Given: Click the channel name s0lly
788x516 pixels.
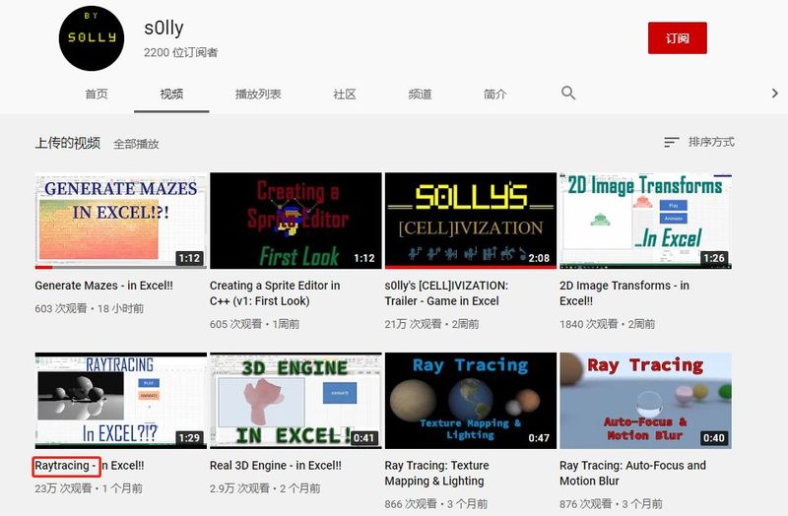Looking at the screenshot, I should click(x=164, y=28).
